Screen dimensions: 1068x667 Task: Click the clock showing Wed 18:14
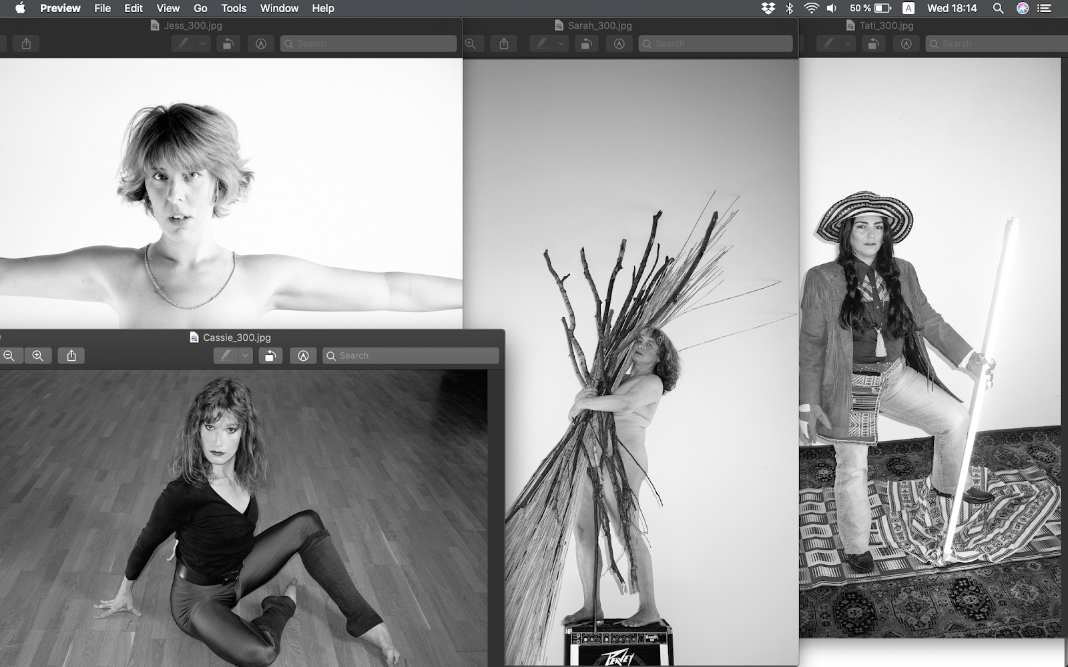[x=952, y=8]
